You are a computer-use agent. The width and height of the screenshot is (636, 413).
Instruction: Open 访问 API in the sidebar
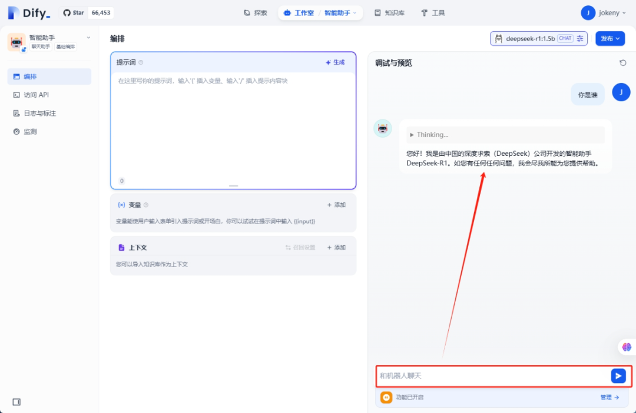tap(49, 95)
